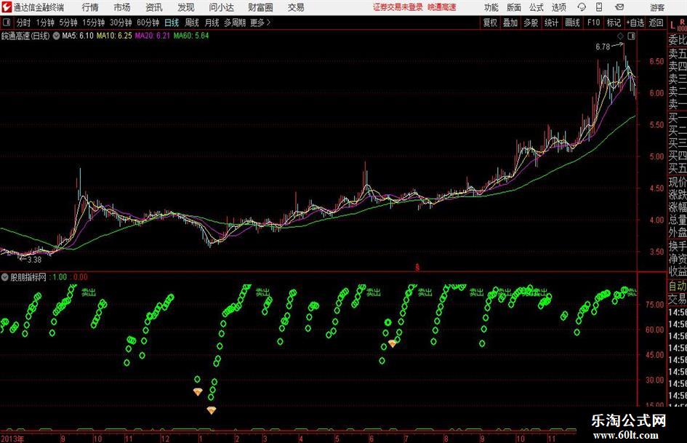
Task: Click the red 皖通高速 stock name link
Action: point(442,7)
